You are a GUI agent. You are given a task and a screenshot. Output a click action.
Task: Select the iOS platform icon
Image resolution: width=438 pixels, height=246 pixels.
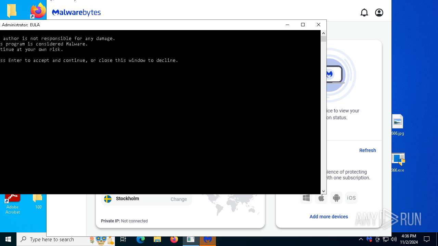[351, 198]
